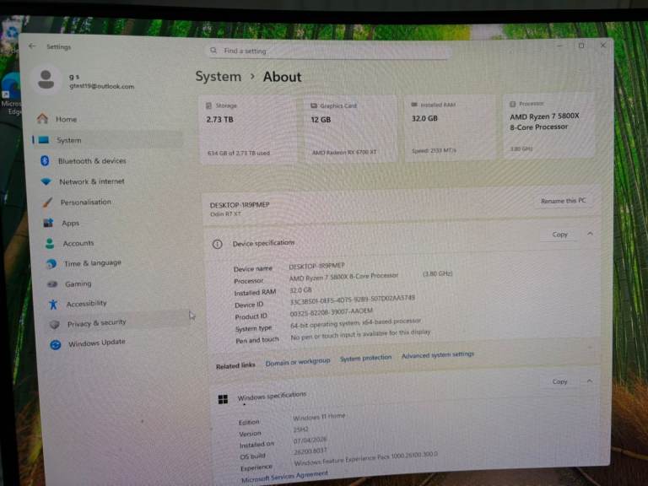
Task: Click the Find a setting search box
Action: pos(327,51)
